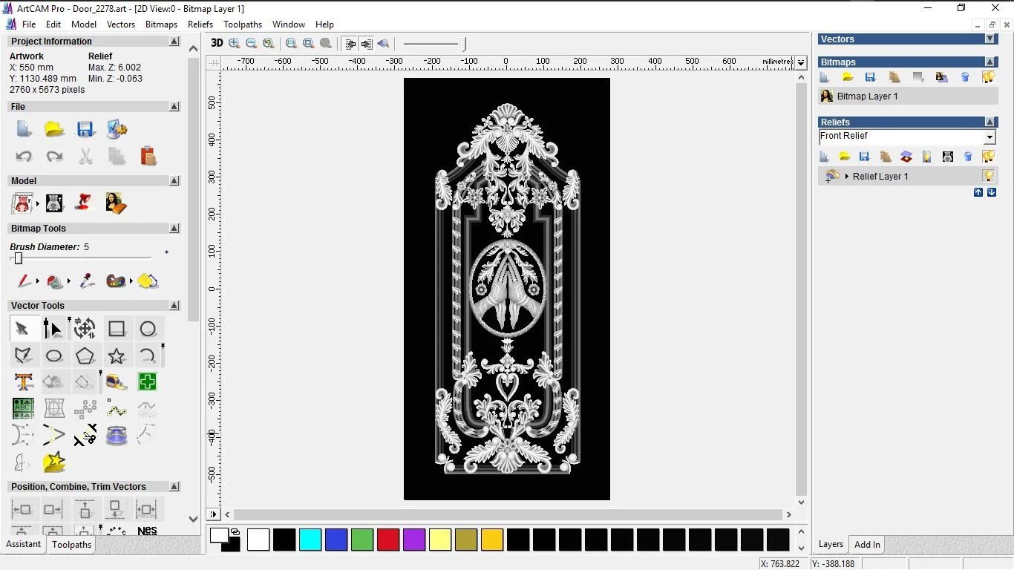Click the Open file folder icon
The width and height of the screenshot is (1014, 570).
(x=54, y=129)
